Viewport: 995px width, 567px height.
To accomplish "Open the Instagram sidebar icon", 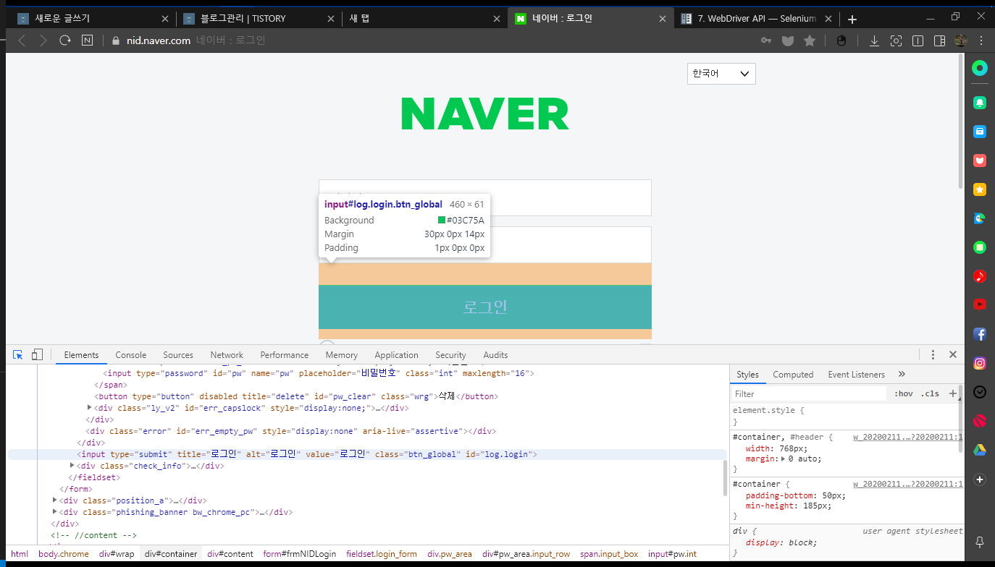I will click(980, 363).
